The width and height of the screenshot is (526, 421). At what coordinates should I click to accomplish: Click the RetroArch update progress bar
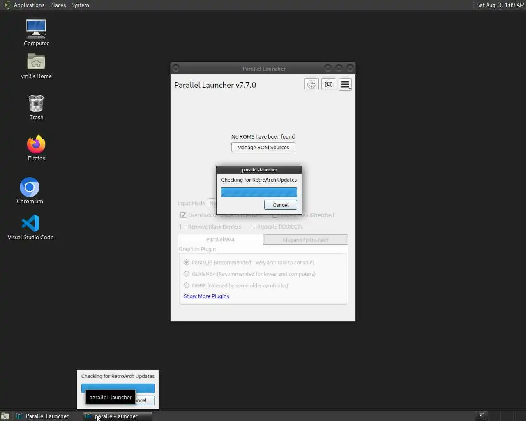pyautogui.click(x=259, y=192)
